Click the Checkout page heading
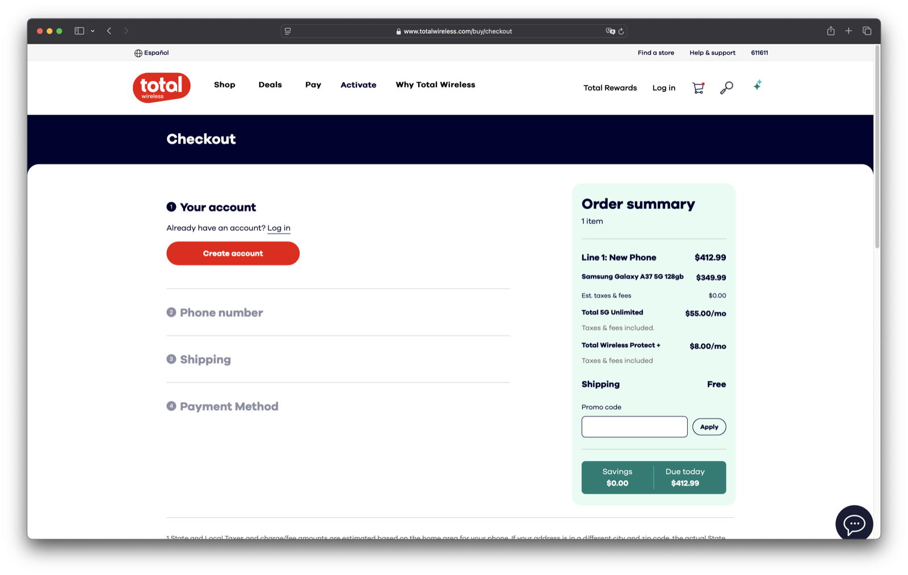 pos(201,139)
